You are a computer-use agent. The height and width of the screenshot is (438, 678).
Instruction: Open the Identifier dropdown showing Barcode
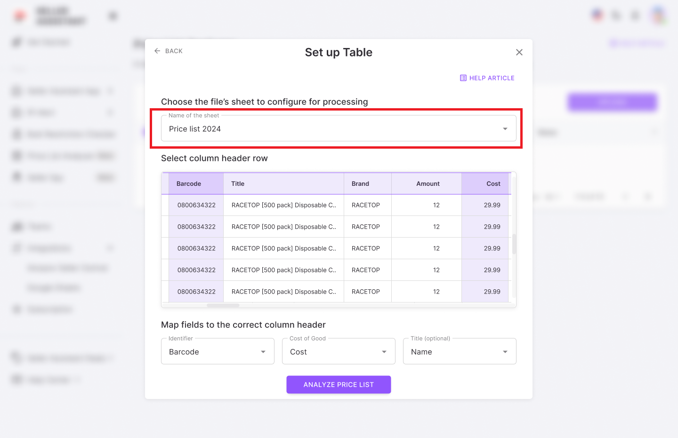coord(218,351)
